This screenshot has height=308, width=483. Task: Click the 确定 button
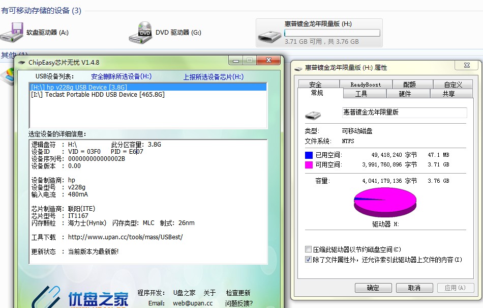click(x=373, y=288)
